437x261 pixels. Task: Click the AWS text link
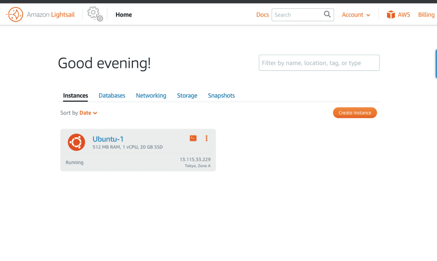pyautogui.click(x=404, y=15)
